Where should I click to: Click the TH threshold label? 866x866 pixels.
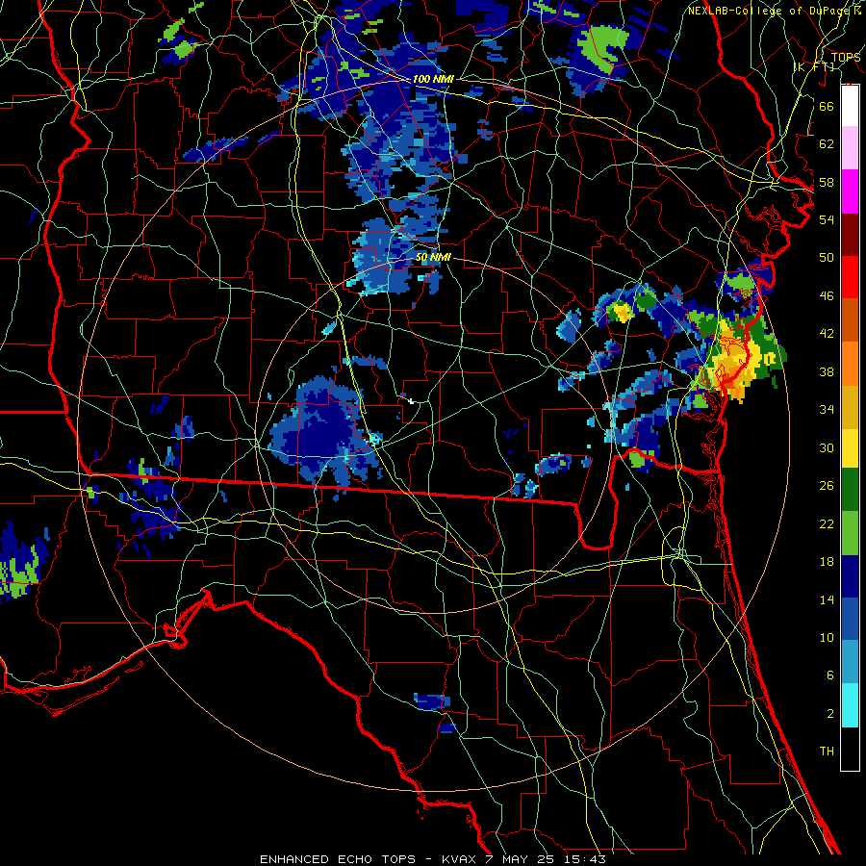click(x=827, y=751)
